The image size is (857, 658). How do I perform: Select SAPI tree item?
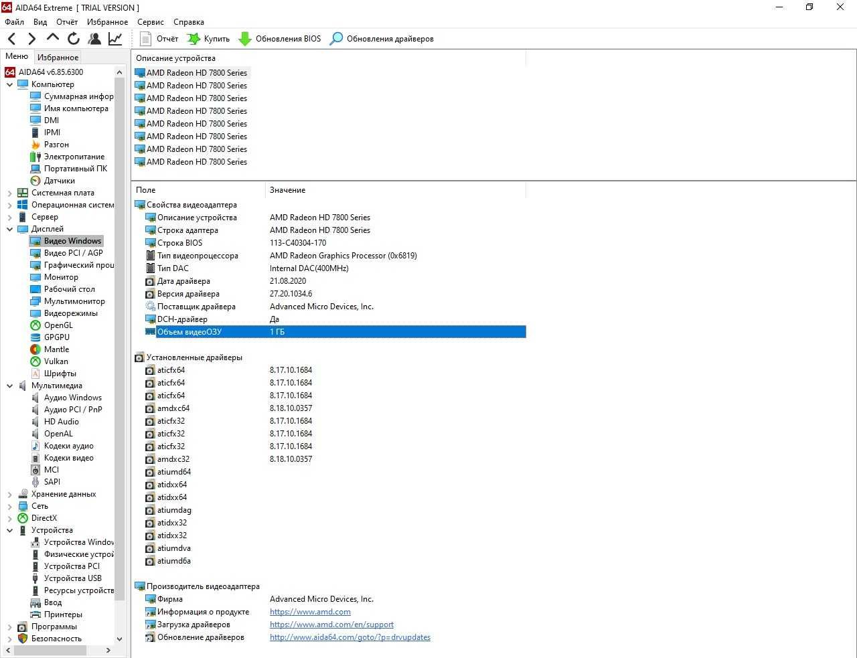point(52,482)
